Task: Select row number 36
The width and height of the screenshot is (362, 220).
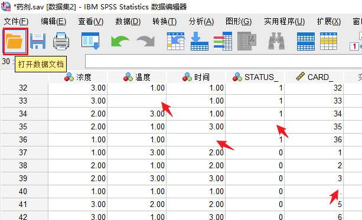Action: tap(23, 139)
